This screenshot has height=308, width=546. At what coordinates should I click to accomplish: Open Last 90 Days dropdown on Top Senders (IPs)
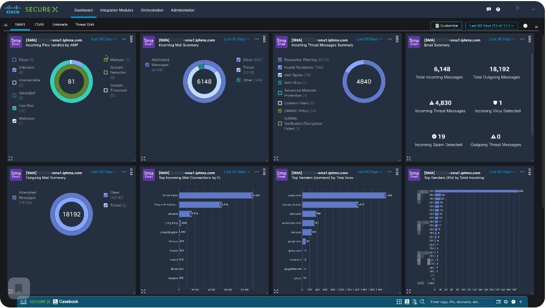point(502,172)
